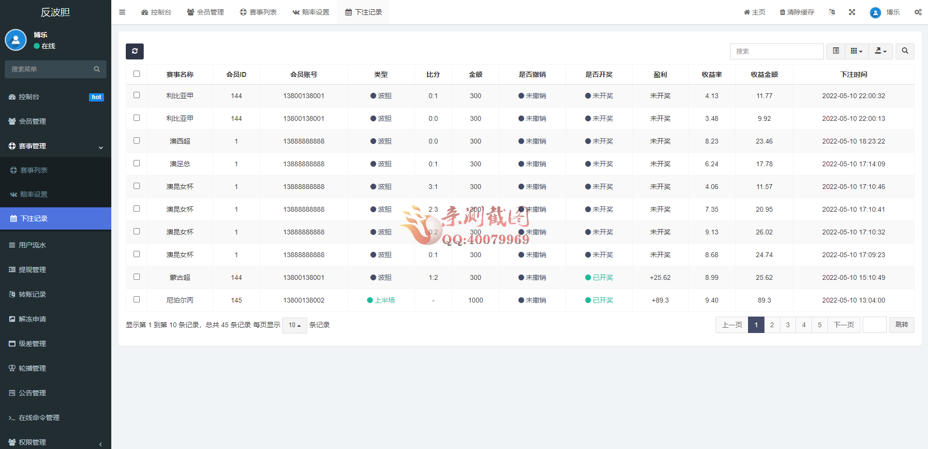Collapse sidebar with the hamburger icon
Screen dimensions: 928x449
pos(122,12)
